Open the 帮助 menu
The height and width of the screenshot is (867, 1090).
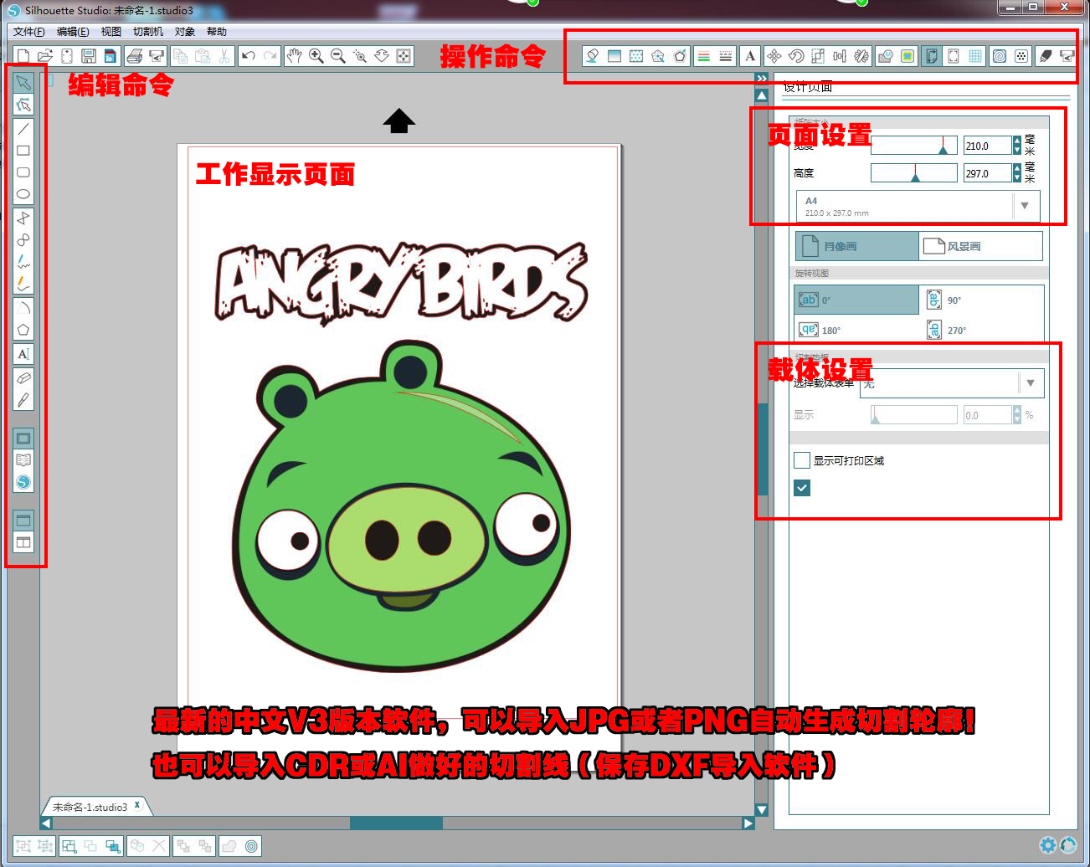(x=217, y=32)
